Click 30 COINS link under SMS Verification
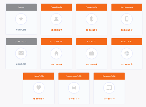Screen dimensions: 146x107 [x=127, y=30]
